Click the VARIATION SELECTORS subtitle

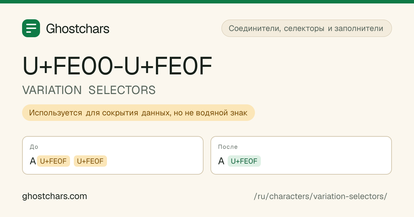coord(89,90)
